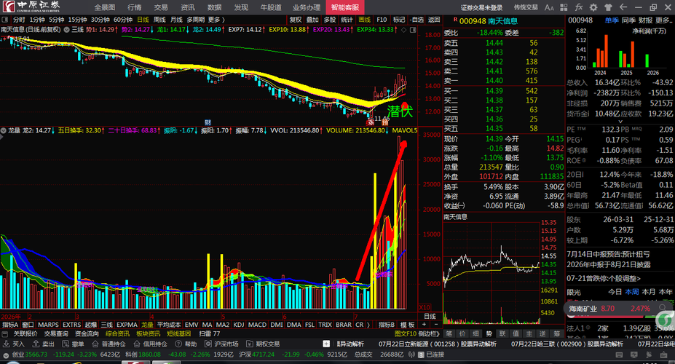Image resolution: width=675 pixels, height=364 pixels.
Task: Click the 买入 buy icon button
Action: pos(14,344)
